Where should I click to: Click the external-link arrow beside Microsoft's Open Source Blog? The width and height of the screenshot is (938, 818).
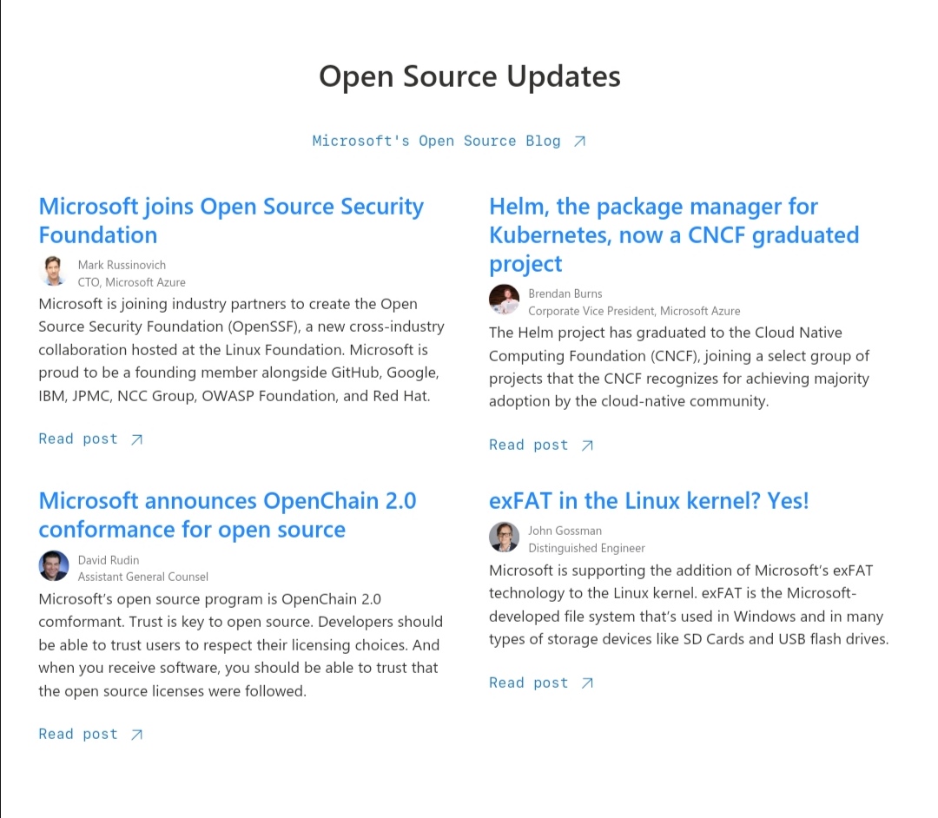click(x=580, y=140)
